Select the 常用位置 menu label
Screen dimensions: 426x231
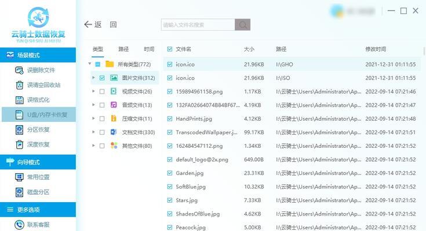point(38,177)
